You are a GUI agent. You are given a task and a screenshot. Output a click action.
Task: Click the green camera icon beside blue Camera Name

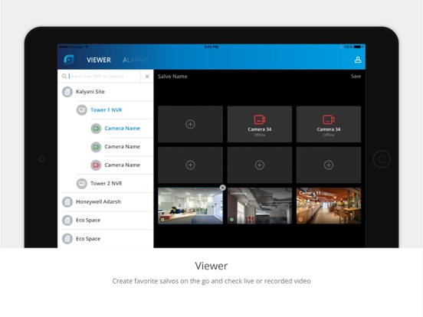pos(96,129)
